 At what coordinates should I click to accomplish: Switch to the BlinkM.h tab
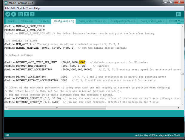(44, 21)
